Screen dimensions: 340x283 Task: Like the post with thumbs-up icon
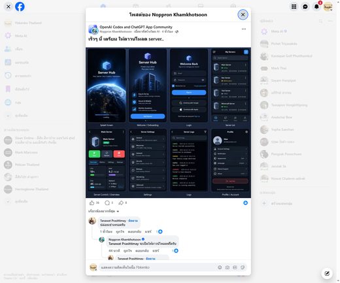pos(92,203)
